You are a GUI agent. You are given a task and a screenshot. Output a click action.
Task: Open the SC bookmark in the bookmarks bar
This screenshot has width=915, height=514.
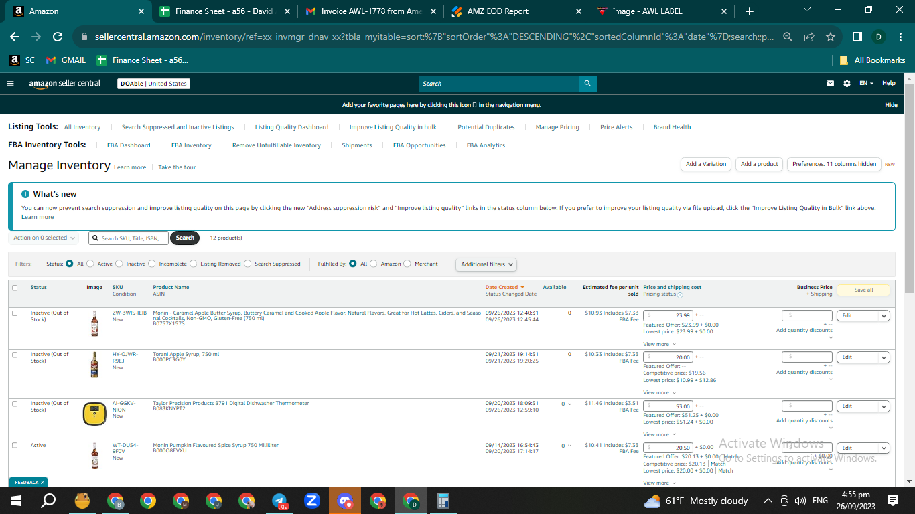(23, 60)
